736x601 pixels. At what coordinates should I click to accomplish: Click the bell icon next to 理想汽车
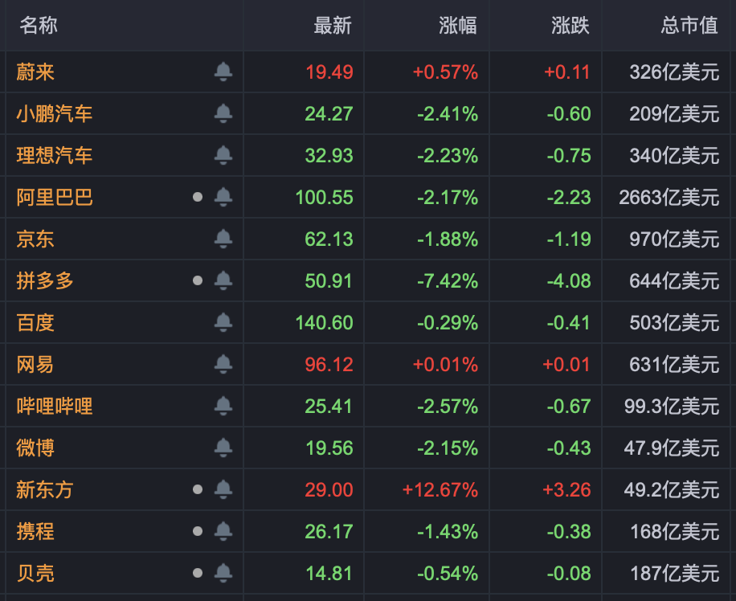(x=223, y=155)
